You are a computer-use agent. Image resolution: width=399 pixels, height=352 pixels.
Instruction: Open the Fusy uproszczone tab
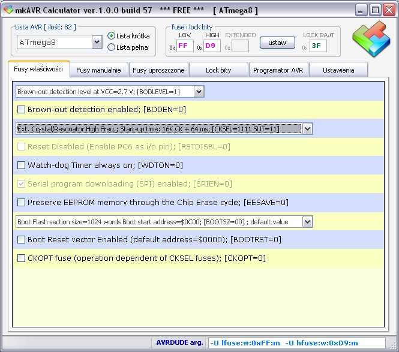pos(158,70)
